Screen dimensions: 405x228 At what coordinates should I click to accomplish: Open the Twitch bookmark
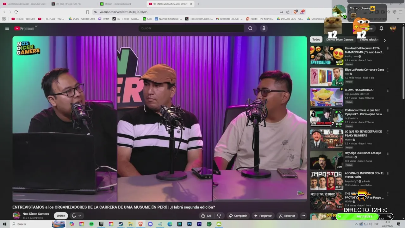coord(104,19)
